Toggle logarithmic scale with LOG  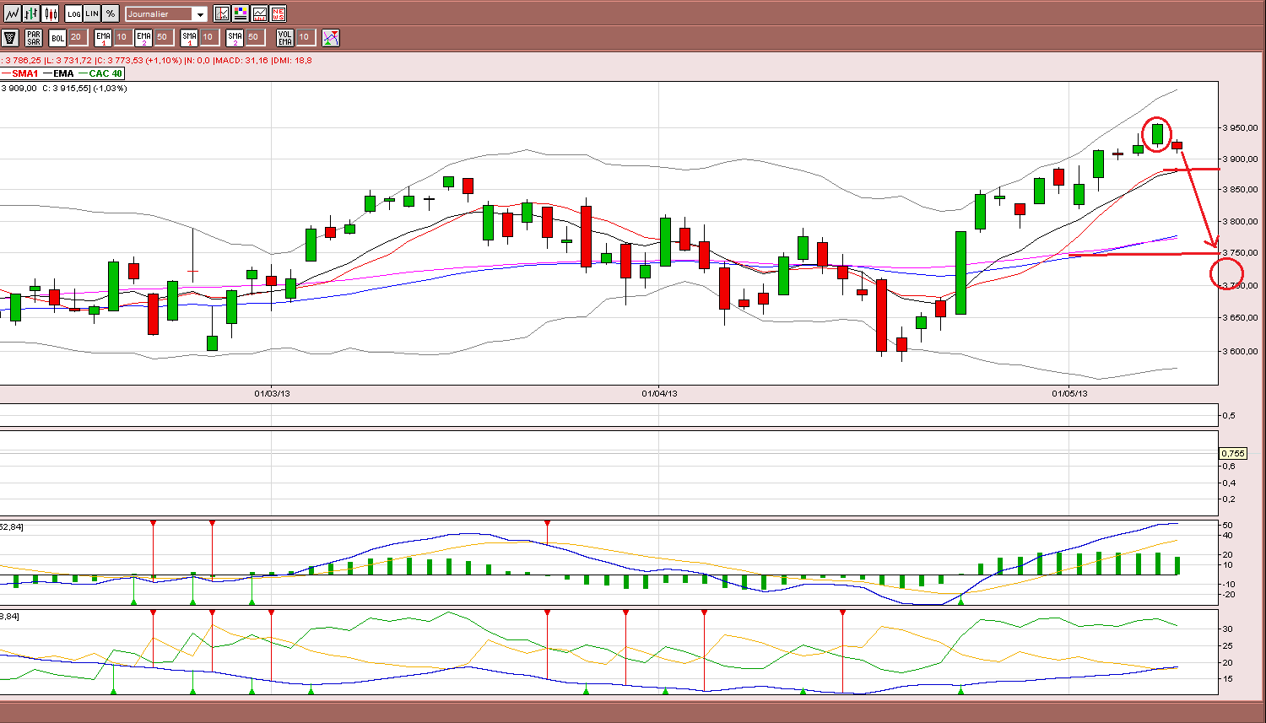pyautogui.click(x=73, y=13)
